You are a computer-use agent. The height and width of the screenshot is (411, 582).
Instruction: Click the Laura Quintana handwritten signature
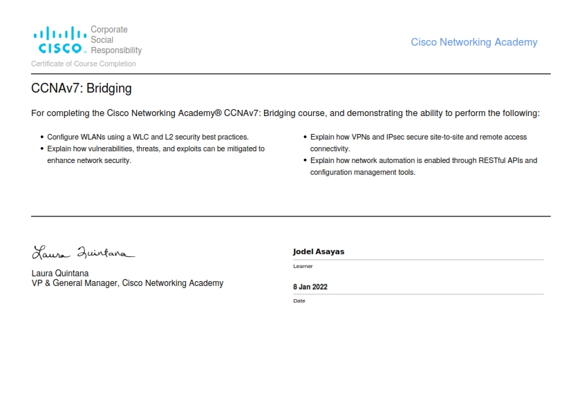point(84,252)
